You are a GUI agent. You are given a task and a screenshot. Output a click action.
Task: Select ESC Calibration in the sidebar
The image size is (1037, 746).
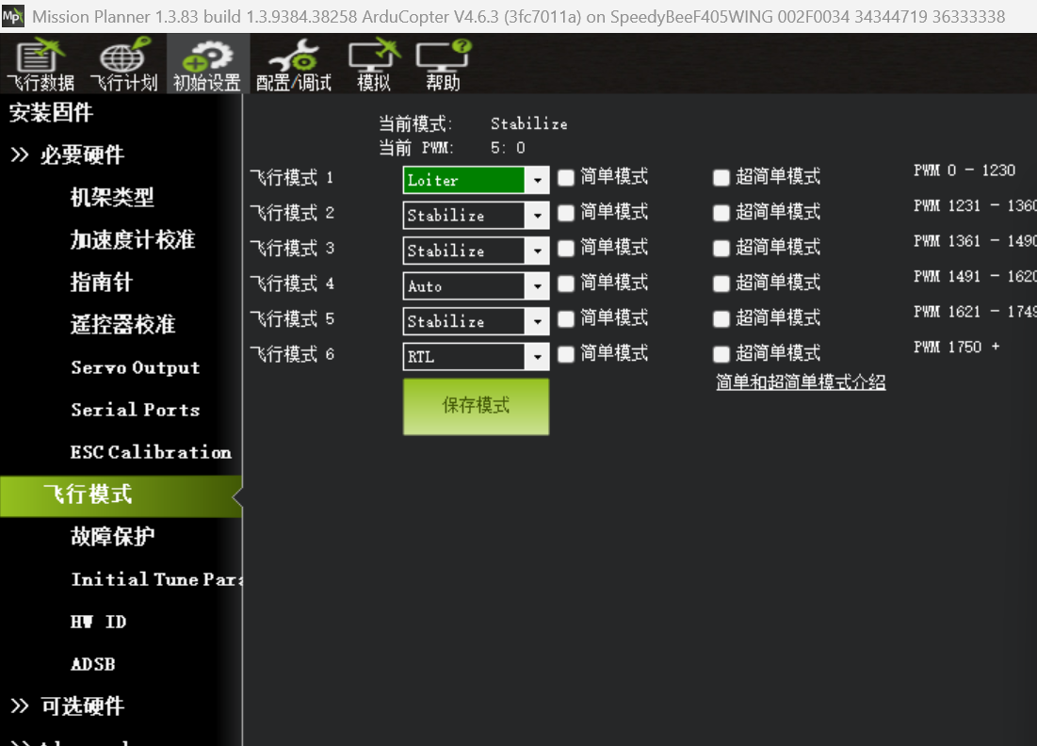click(151, 452)
